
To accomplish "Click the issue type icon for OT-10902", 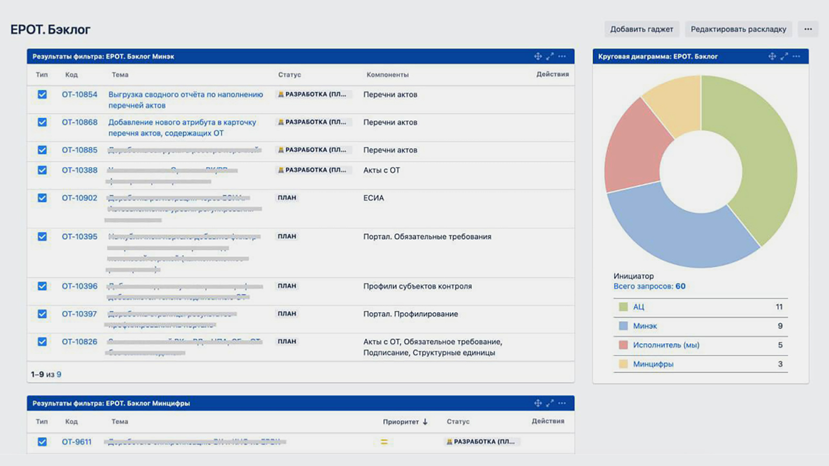I will [x=42, y=198].
